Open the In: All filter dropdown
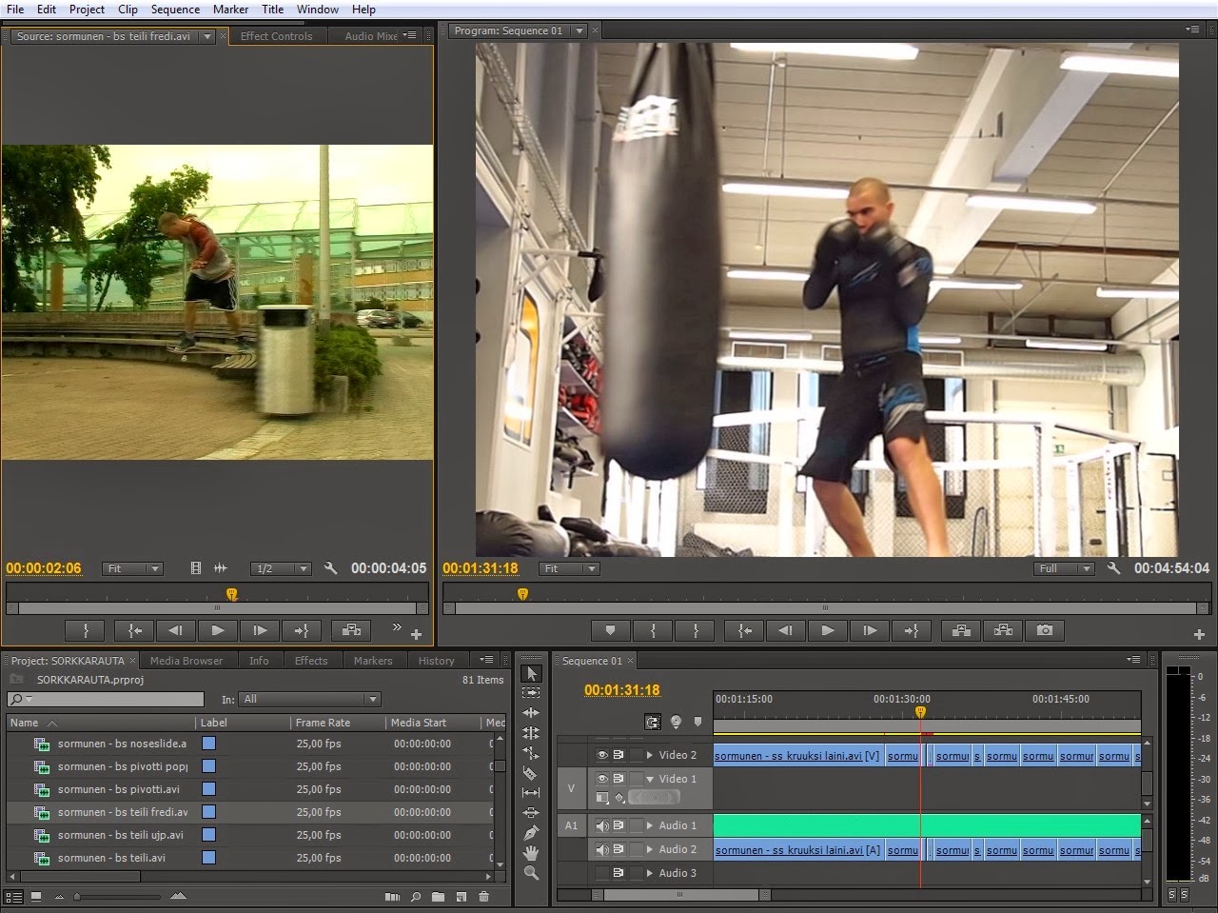Viewport: 1218px width, 913px height. coord(309,699)
